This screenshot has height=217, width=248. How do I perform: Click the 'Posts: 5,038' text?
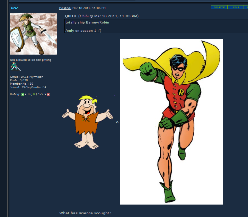click(19, 80)
